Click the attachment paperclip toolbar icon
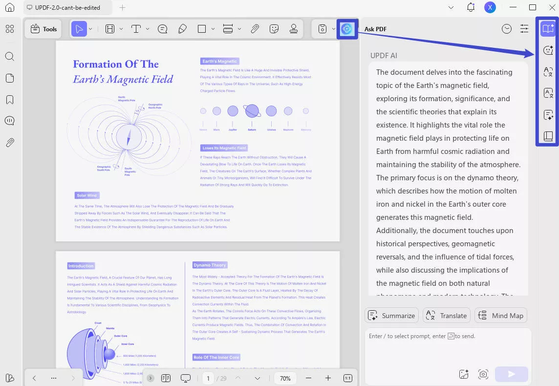Screen dimensions: 559x386 tap(255, 29)
